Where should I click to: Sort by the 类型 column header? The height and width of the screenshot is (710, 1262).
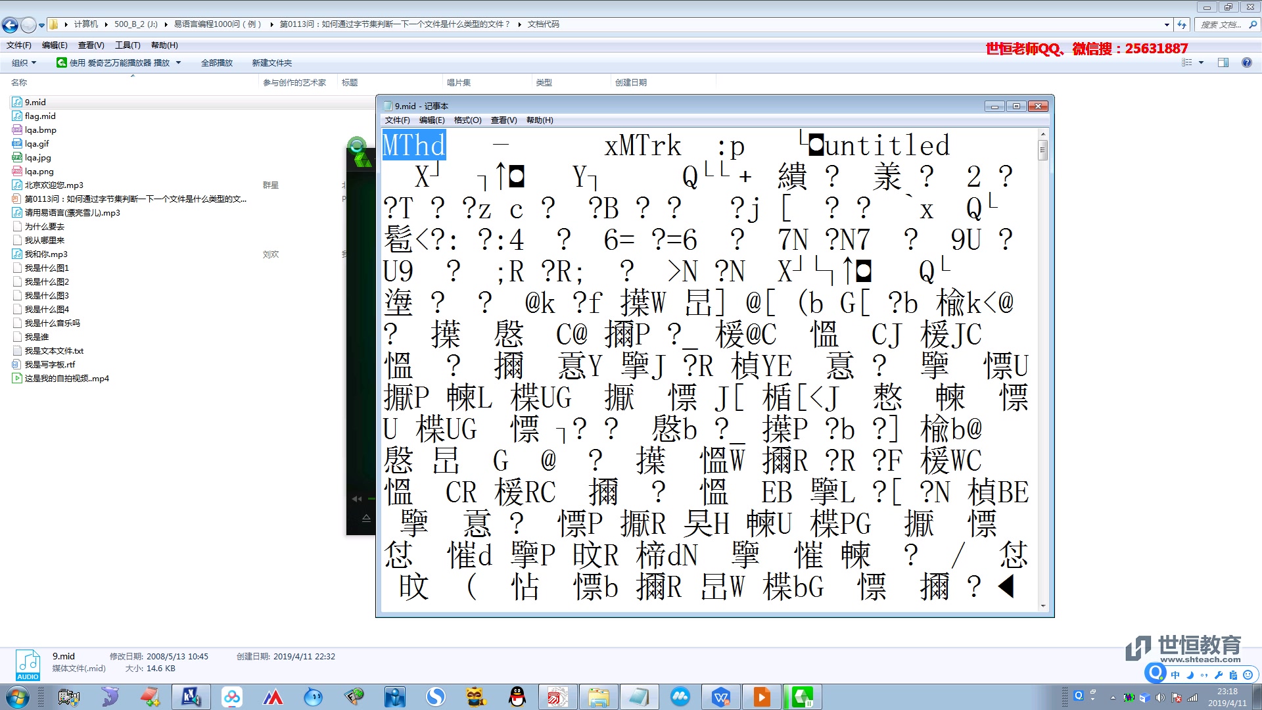pos(544,82)
